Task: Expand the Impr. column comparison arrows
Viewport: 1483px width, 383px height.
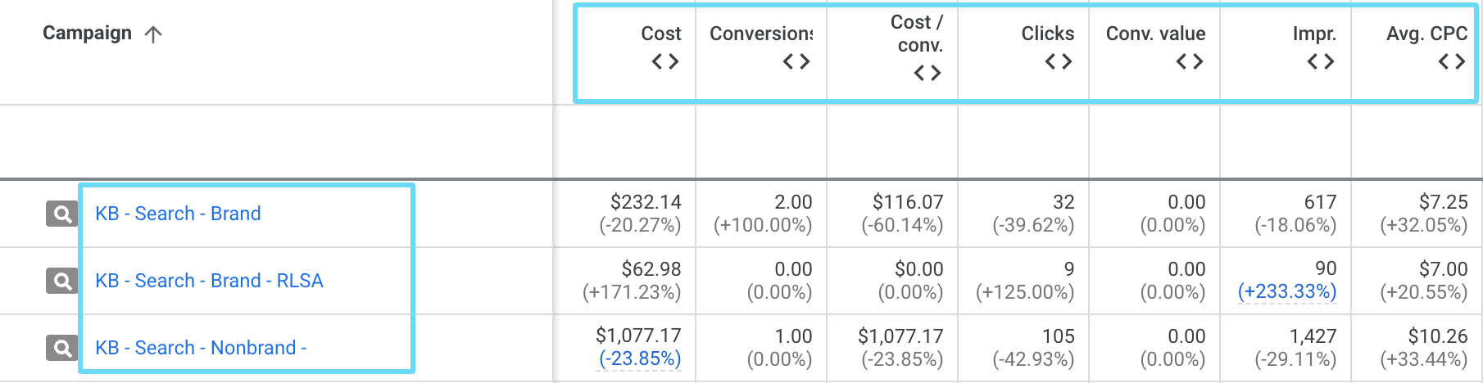Action: click(x=1321, y=61)
